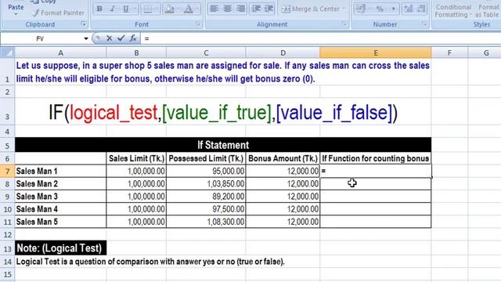501x282 pixels.
Task: Confirm formula entry with checkmark icon
Action: [121, 38]
